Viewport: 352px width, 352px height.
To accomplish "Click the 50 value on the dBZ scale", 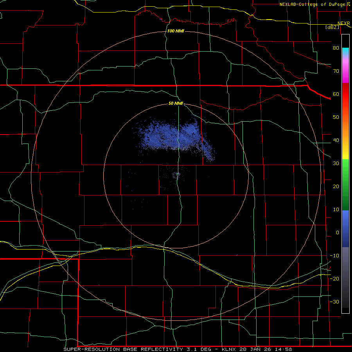I will 336,117.
